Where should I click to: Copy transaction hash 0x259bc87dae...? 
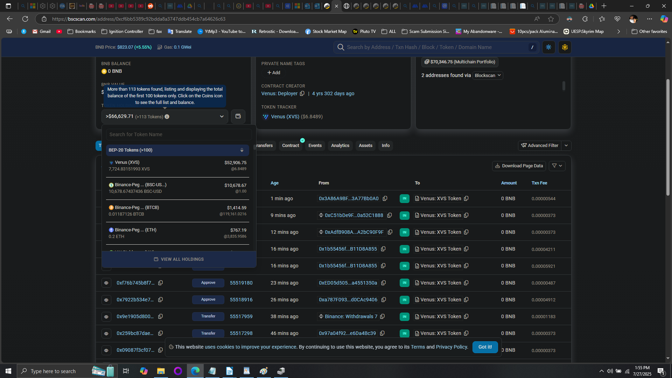pos(160,333)
